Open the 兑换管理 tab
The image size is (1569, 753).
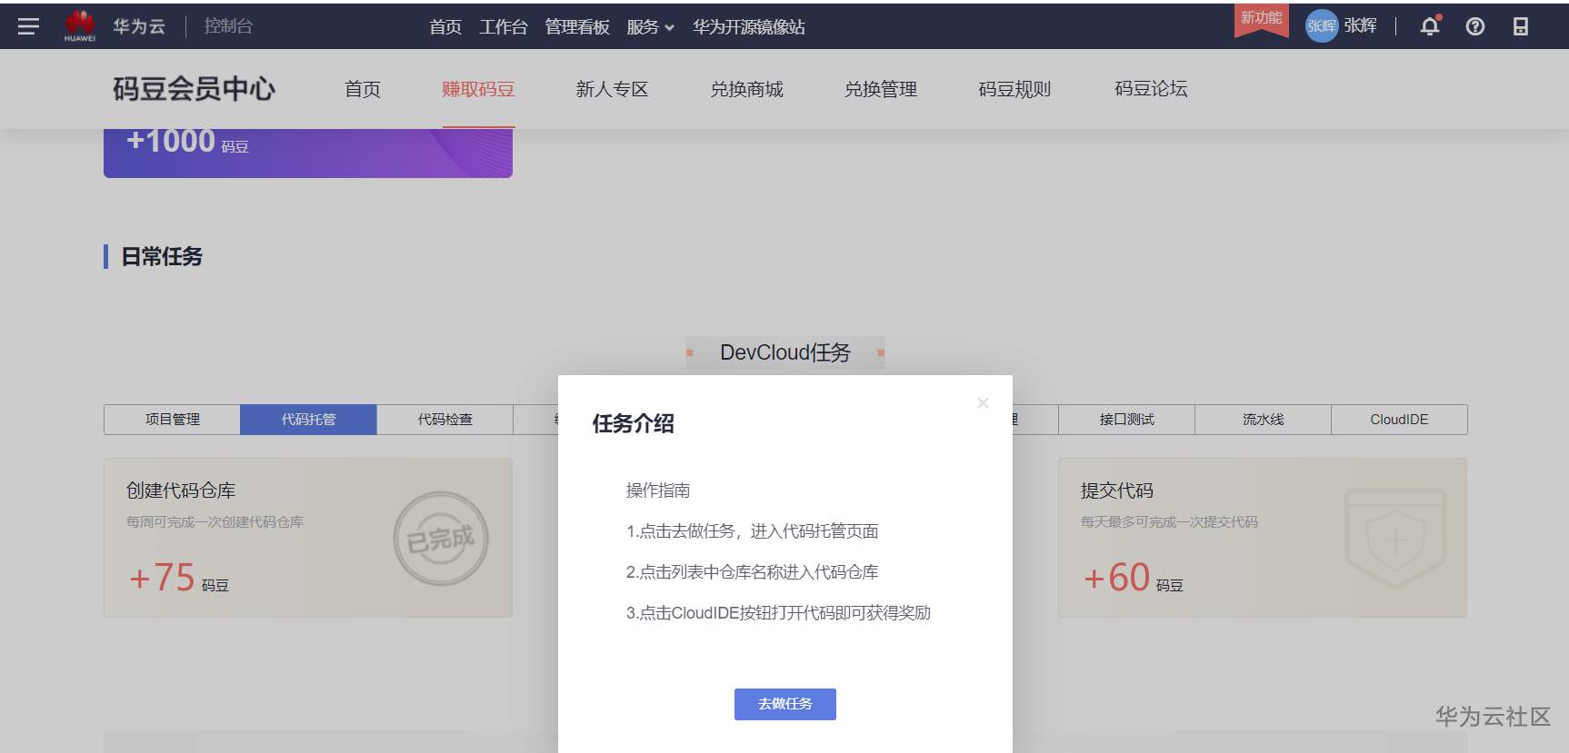(881, 89)
